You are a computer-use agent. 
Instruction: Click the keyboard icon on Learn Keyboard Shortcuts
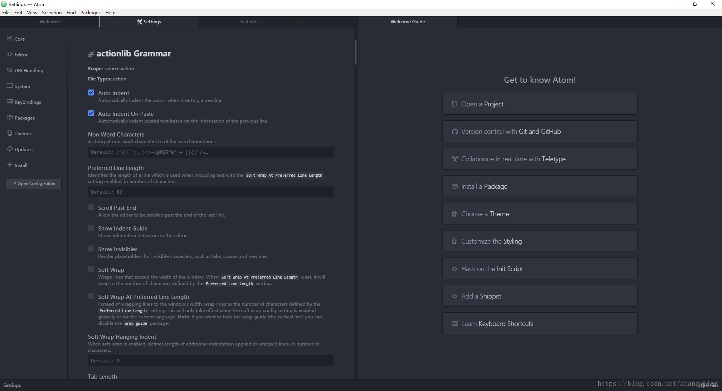click(x=455, y=324)
